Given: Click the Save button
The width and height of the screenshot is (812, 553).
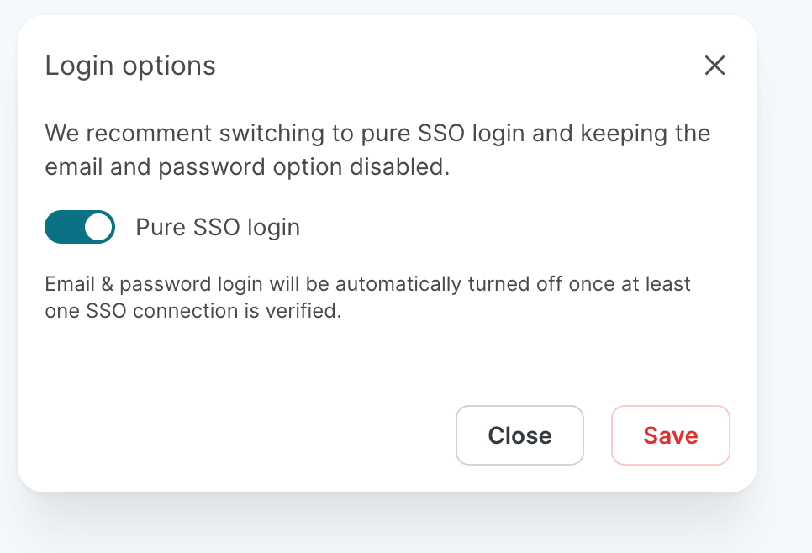Looking at the screenshot, I should click(670, 435).
